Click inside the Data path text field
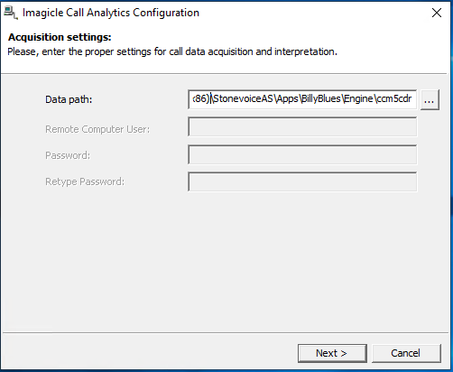 click(x=302, y=99)
